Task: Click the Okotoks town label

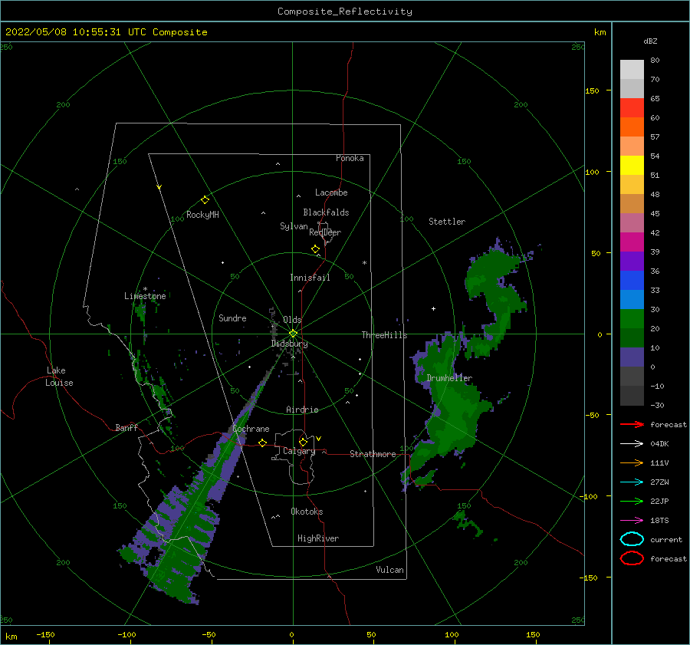Action: tap(307, 512)
